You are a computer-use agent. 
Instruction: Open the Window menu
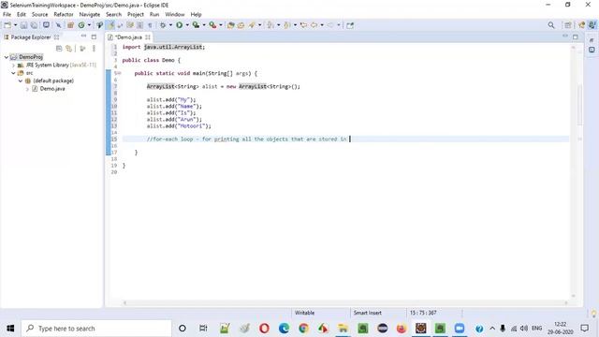tap(175, 15)
